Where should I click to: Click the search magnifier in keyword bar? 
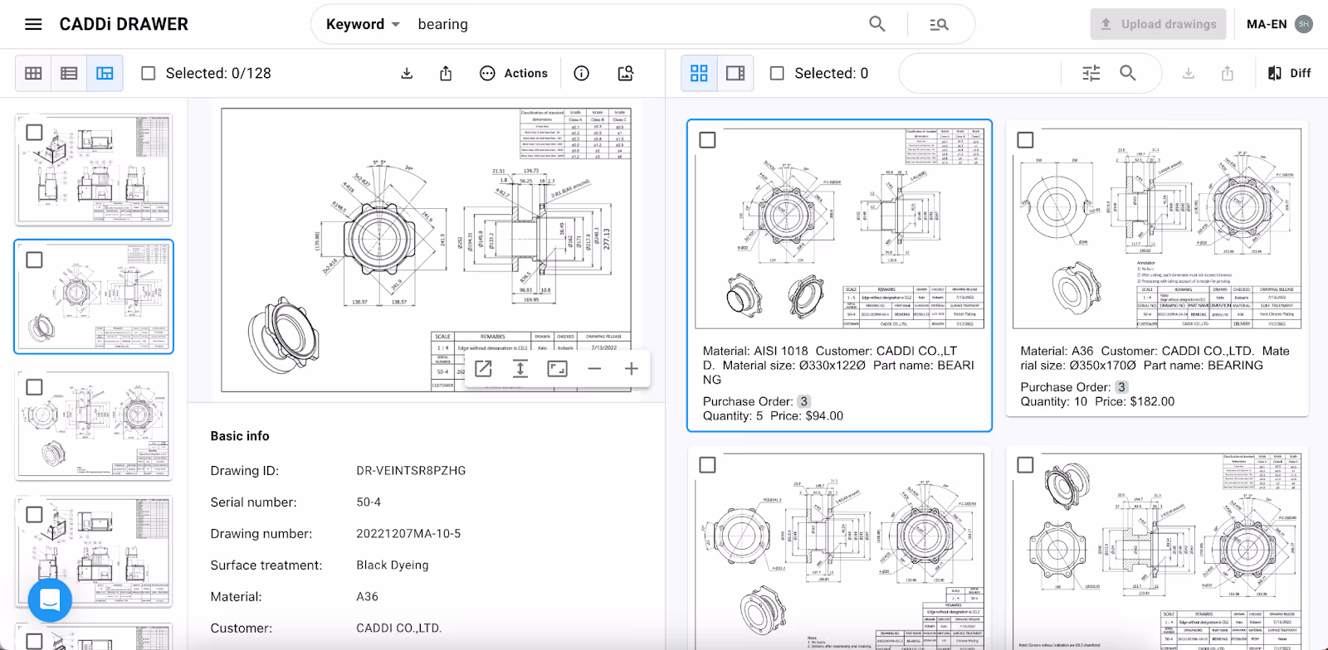click(x=877, y=24)
